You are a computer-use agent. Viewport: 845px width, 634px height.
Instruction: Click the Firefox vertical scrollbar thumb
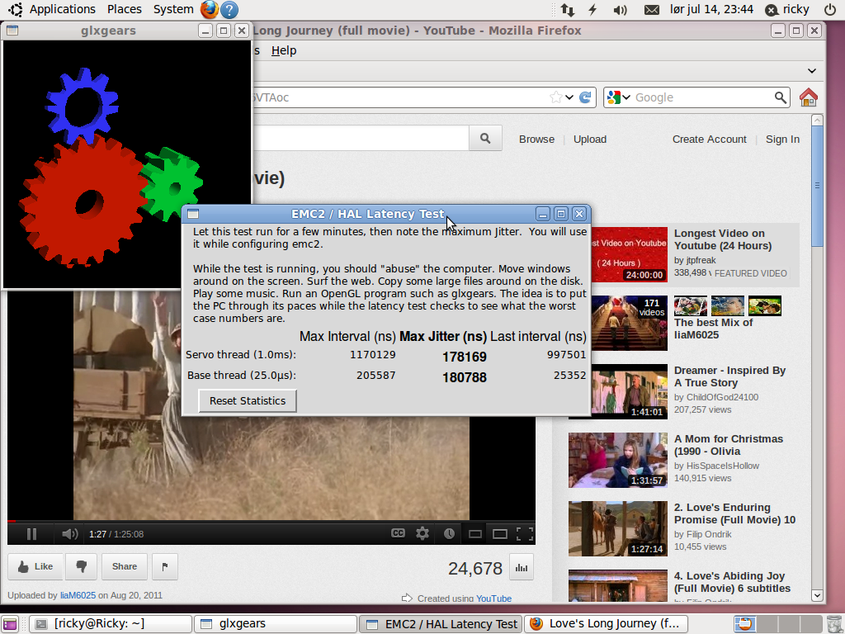coord(817,186)
